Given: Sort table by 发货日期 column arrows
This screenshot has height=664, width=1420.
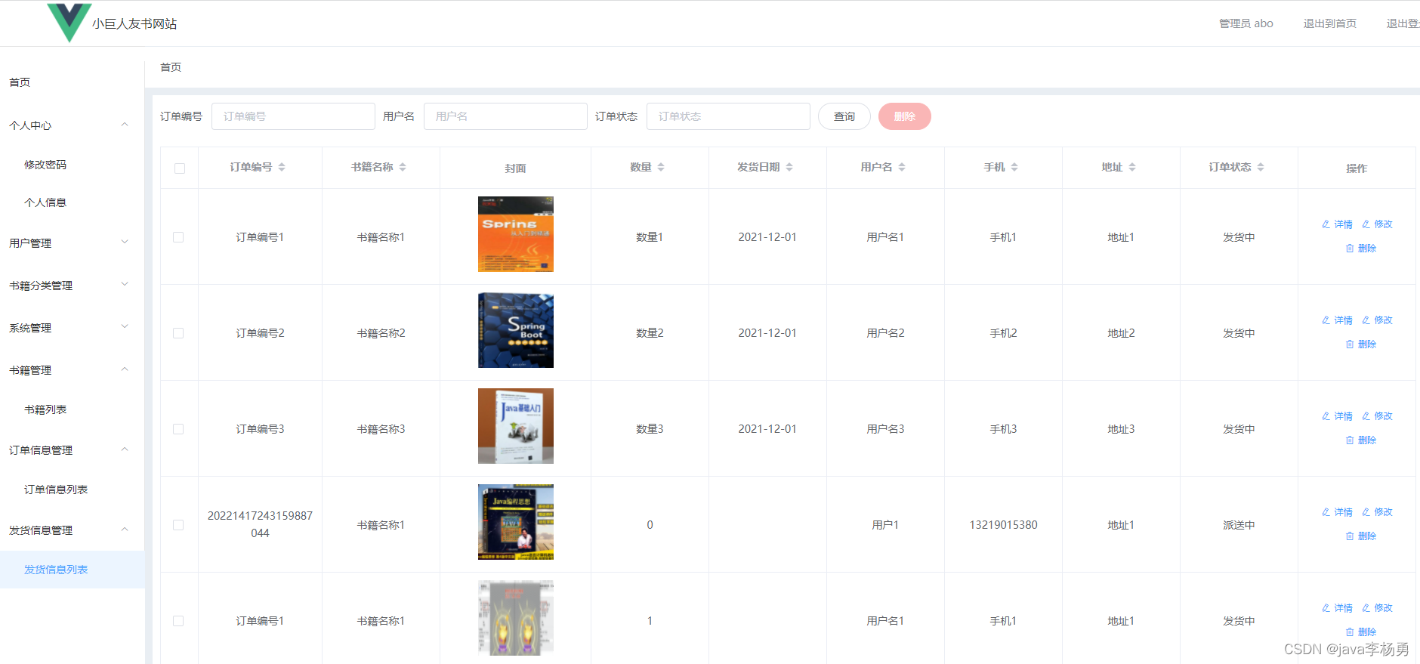Looking at the screenshot, I should (x=789, y=167).
